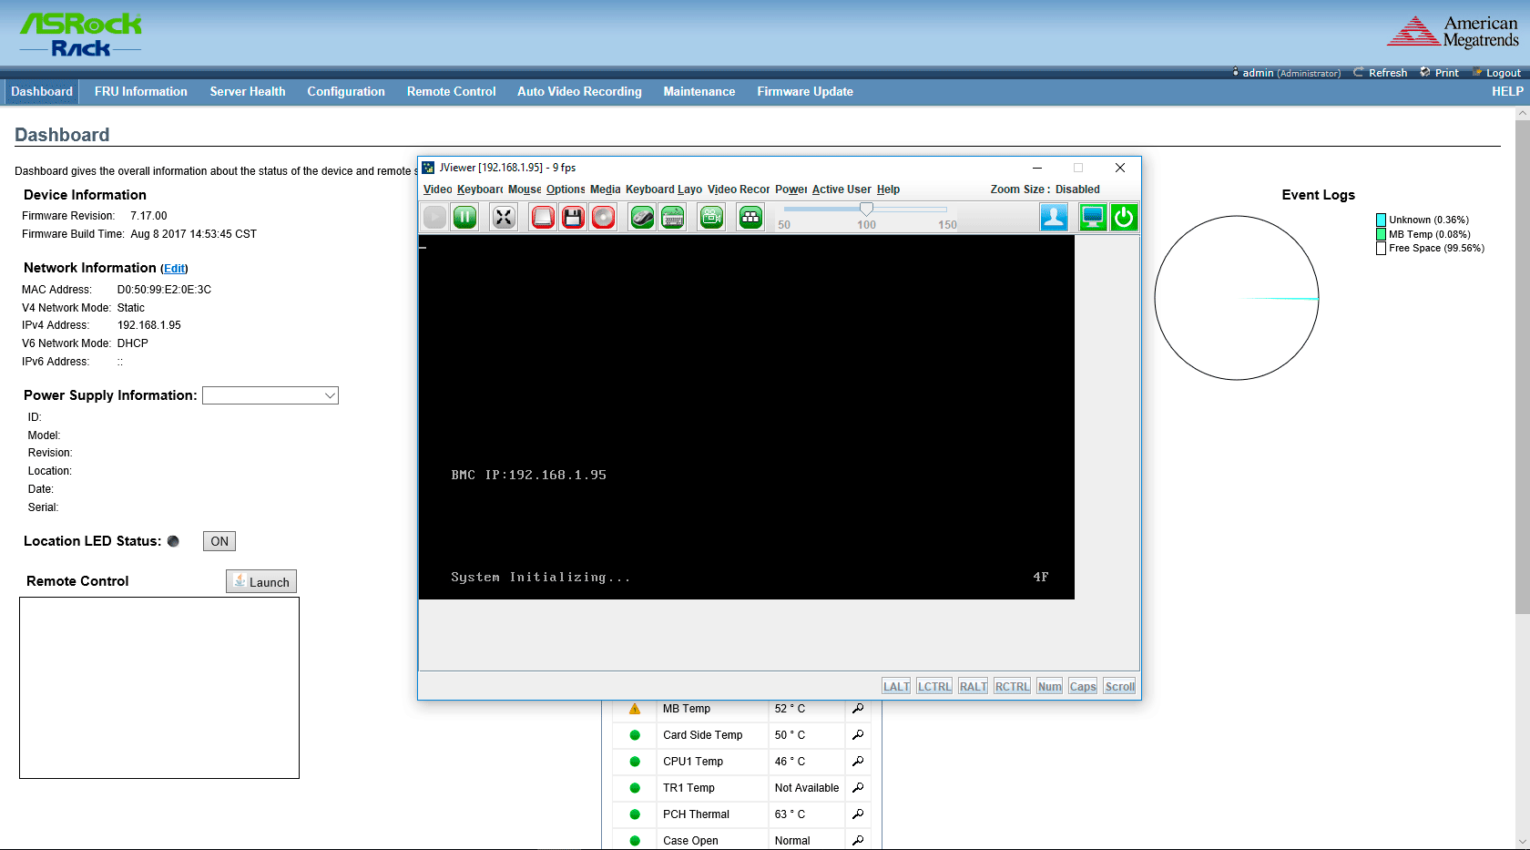Open the Media menu in JViewer

tap(605, 189)
